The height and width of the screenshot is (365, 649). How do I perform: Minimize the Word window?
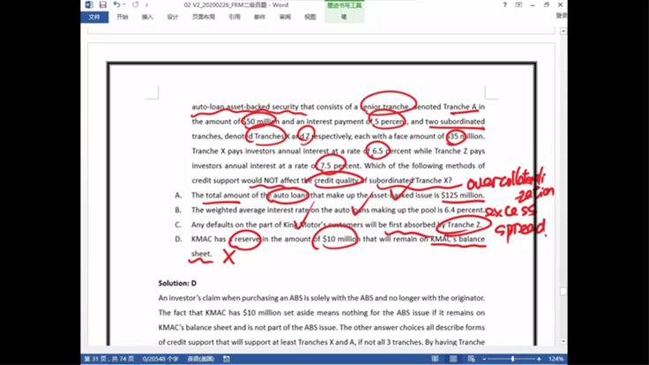[533, 5]
